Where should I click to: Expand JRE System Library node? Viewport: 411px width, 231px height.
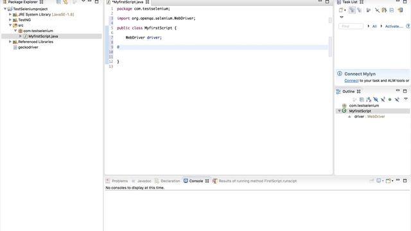(10, 14)
